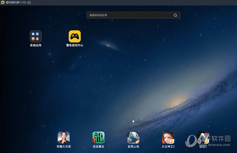Launch 雷电游戏中心 app

(75, 36)
